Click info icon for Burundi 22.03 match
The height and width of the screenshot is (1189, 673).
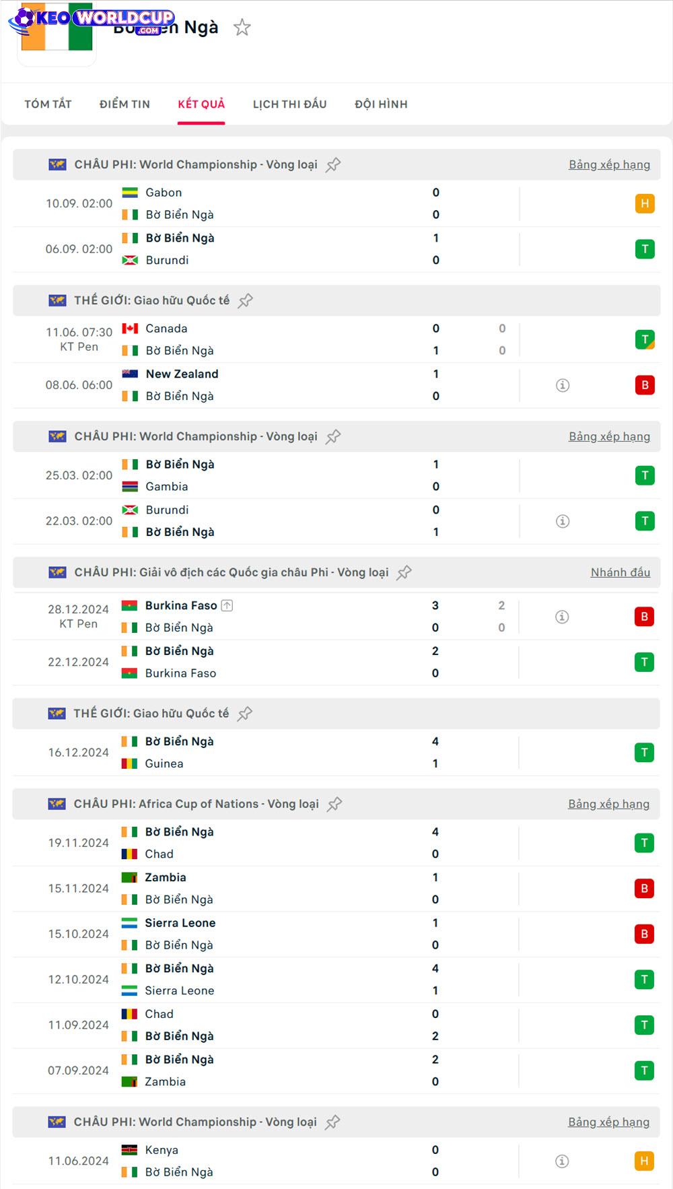click(563, 521)
